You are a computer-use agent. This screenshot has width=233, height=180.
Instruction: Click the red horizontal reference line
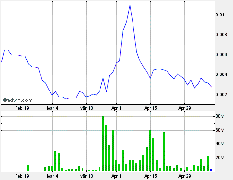pyautogui.click(x=106, y=83)
